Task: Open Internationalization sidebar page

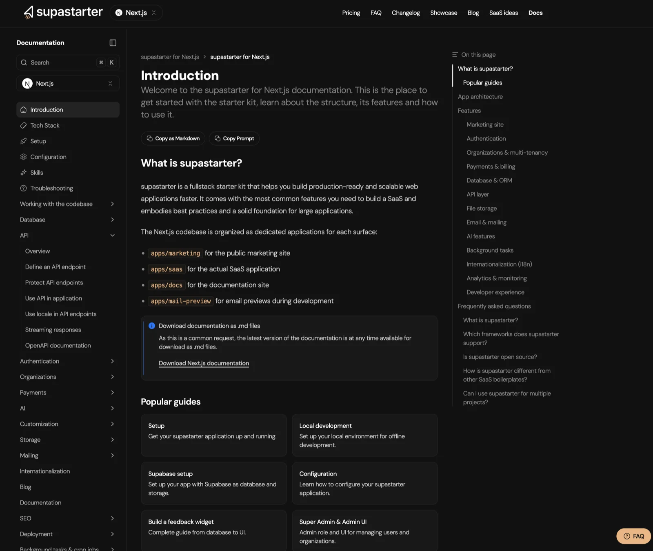Action: point(45,471)
